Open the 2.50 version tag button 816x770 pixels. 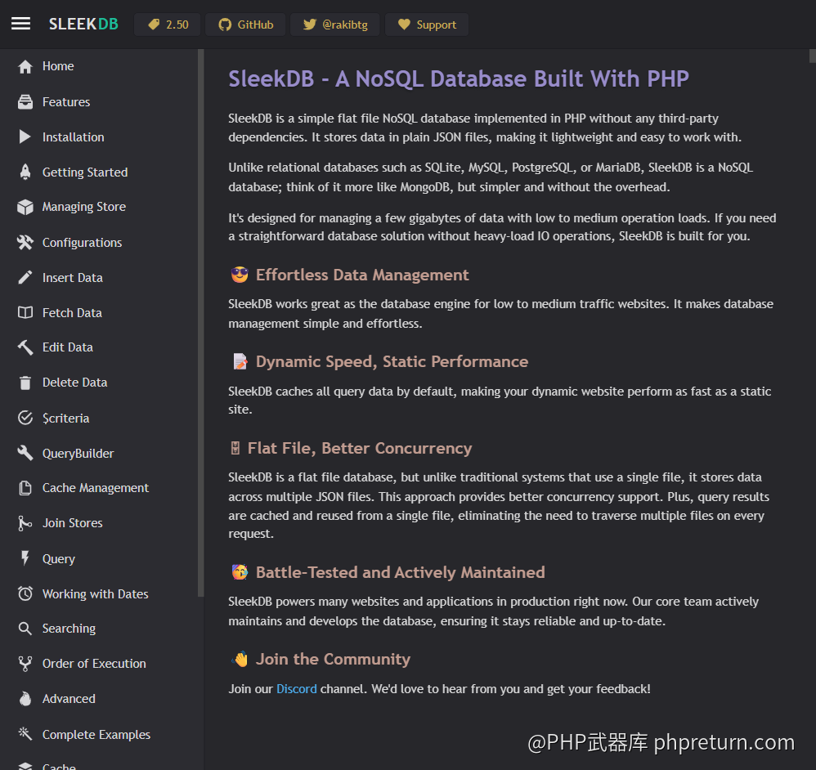[x=168, y=25]
